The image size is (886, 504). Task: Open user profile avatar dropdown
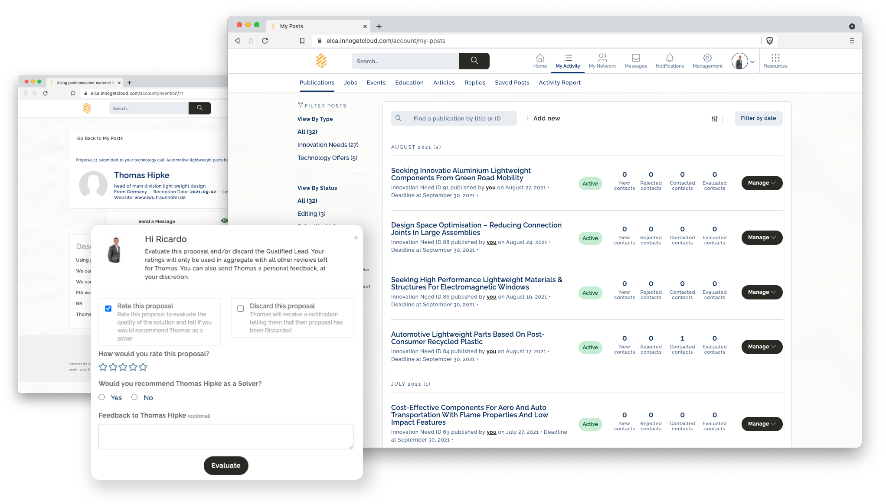tap(743, 61)
